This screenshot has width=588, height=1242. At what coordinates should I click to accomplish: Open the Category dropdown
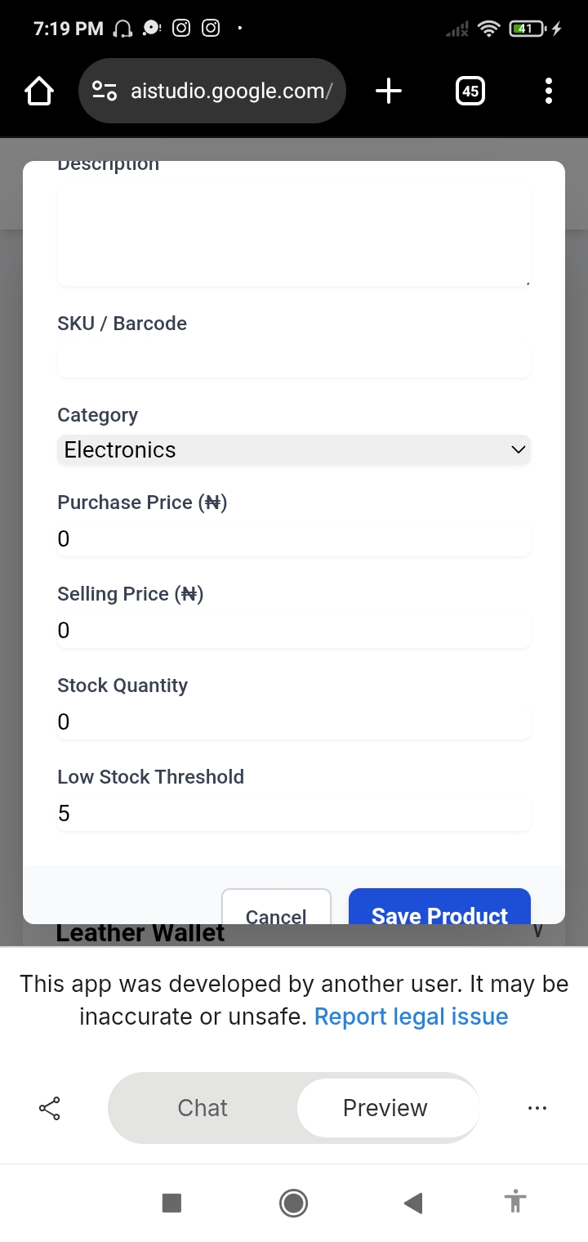(x=294, y=449)
